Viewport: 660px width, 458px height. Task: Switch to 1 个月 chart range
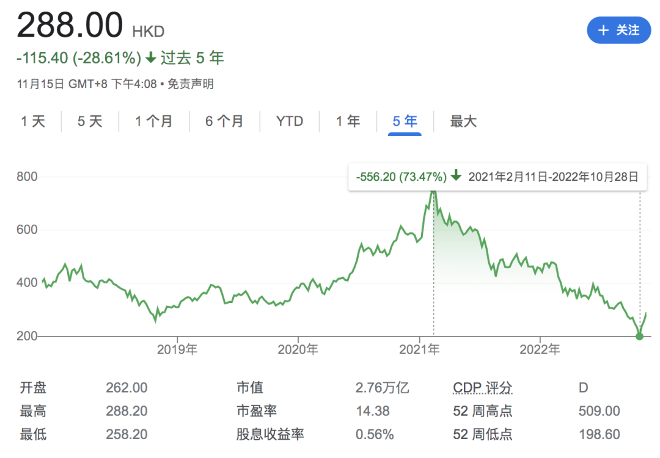[x=154, y=122]
